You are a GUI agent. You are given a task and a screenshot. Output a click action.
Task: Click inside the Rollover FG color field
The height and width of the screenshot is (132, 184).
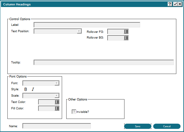click(116, 32)
